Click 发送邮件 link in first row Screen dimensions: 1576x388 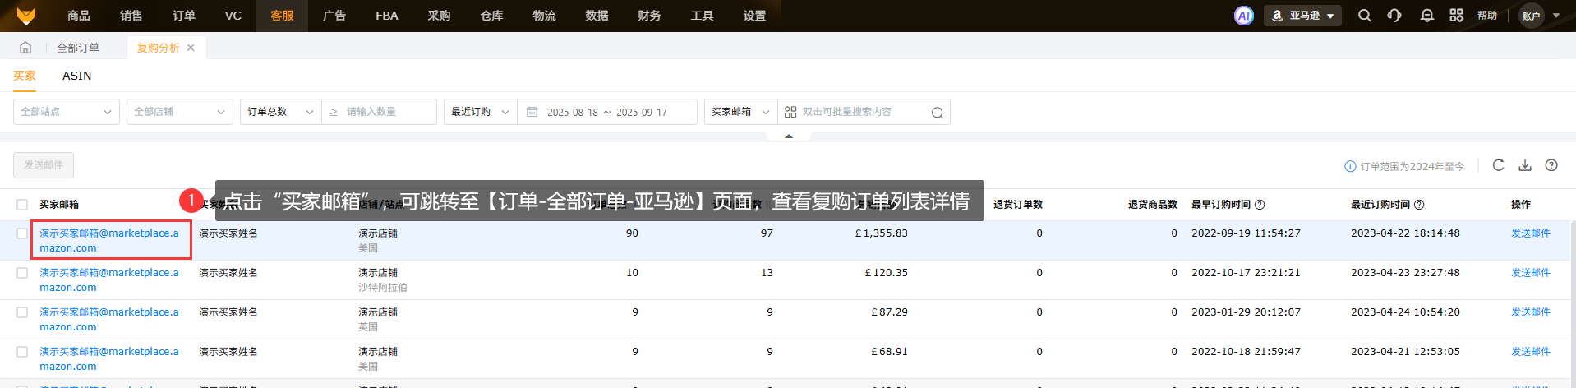point(1530,233)
